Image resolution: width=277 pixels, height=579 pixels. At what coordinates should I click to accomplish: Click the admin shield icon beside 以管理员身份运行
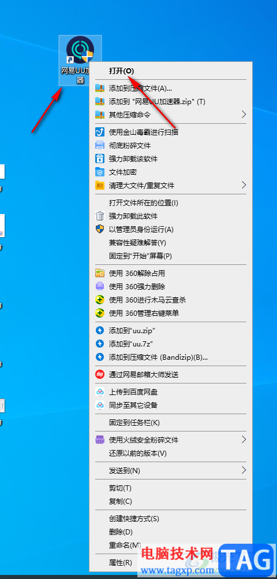point(100,229)
